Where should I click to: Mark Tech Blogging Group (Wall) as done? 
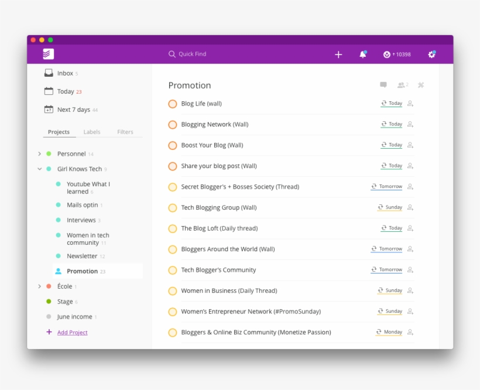point(173,207)
